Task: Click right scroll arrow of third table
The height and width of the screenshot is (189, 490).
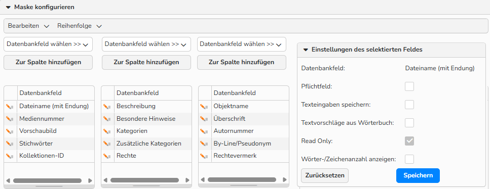Action: click(x=284, y=180)
